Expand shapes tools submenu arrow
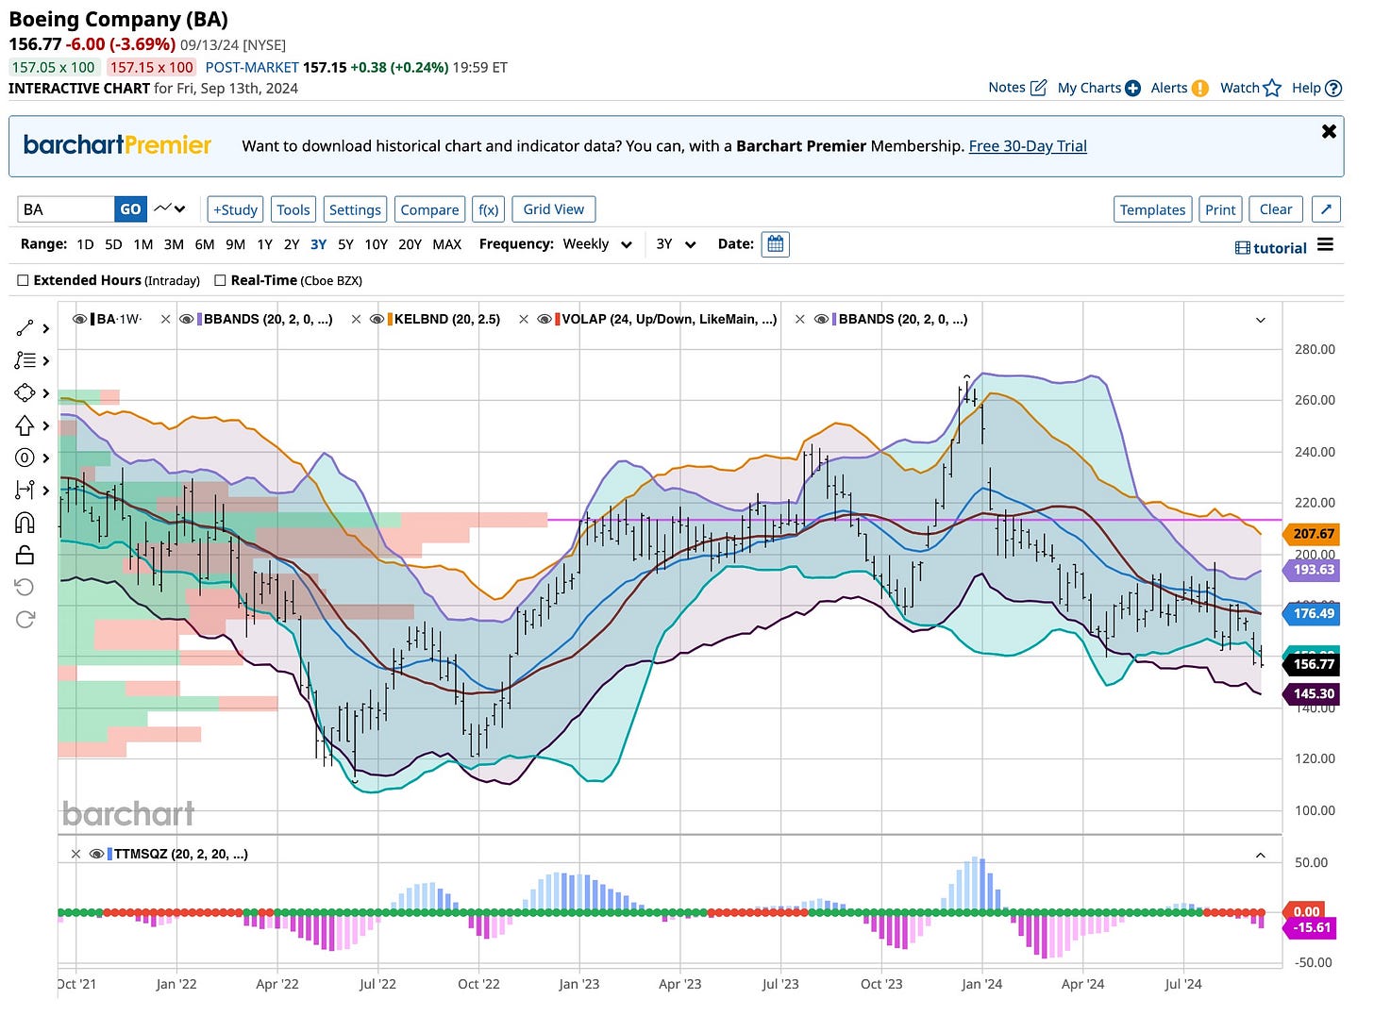 45,393
